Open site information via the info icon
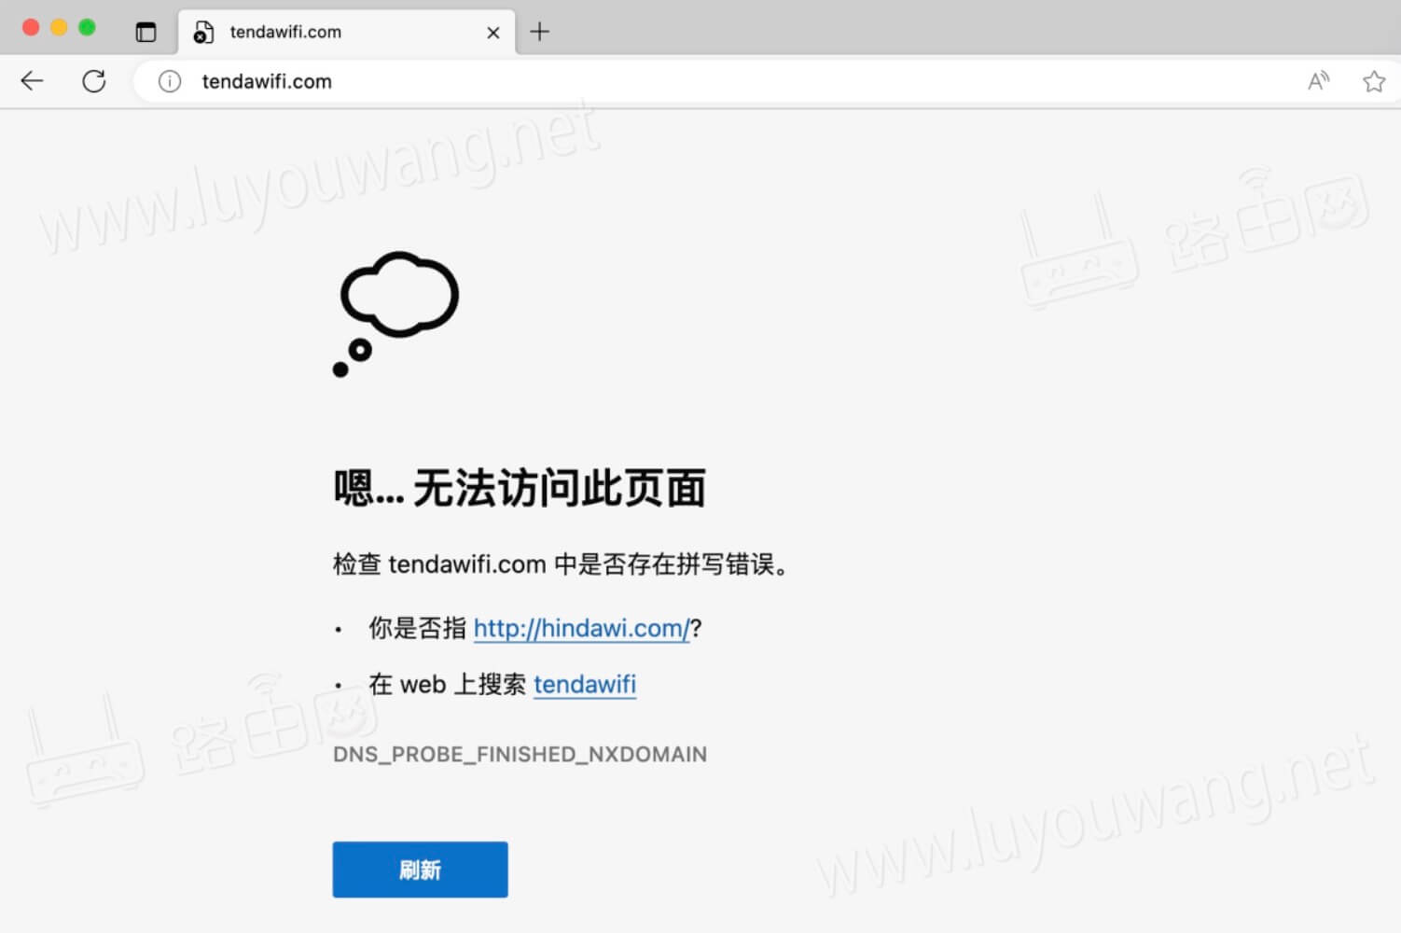The height and width of the screenshot is (933, 1401). click(169, 81)
